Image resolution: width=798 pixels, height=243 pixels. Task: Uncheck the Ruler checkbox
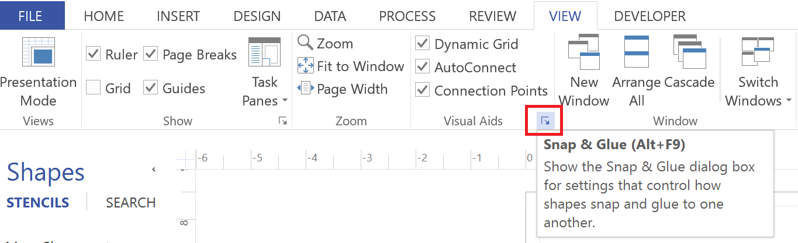(93, 54)
